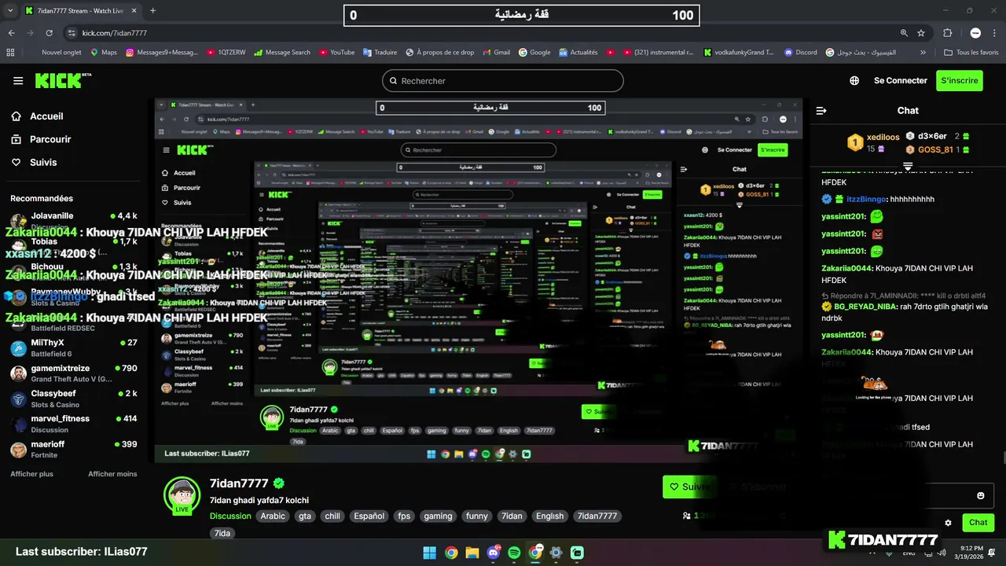Open the browser extensions puzzle icon

948,33
